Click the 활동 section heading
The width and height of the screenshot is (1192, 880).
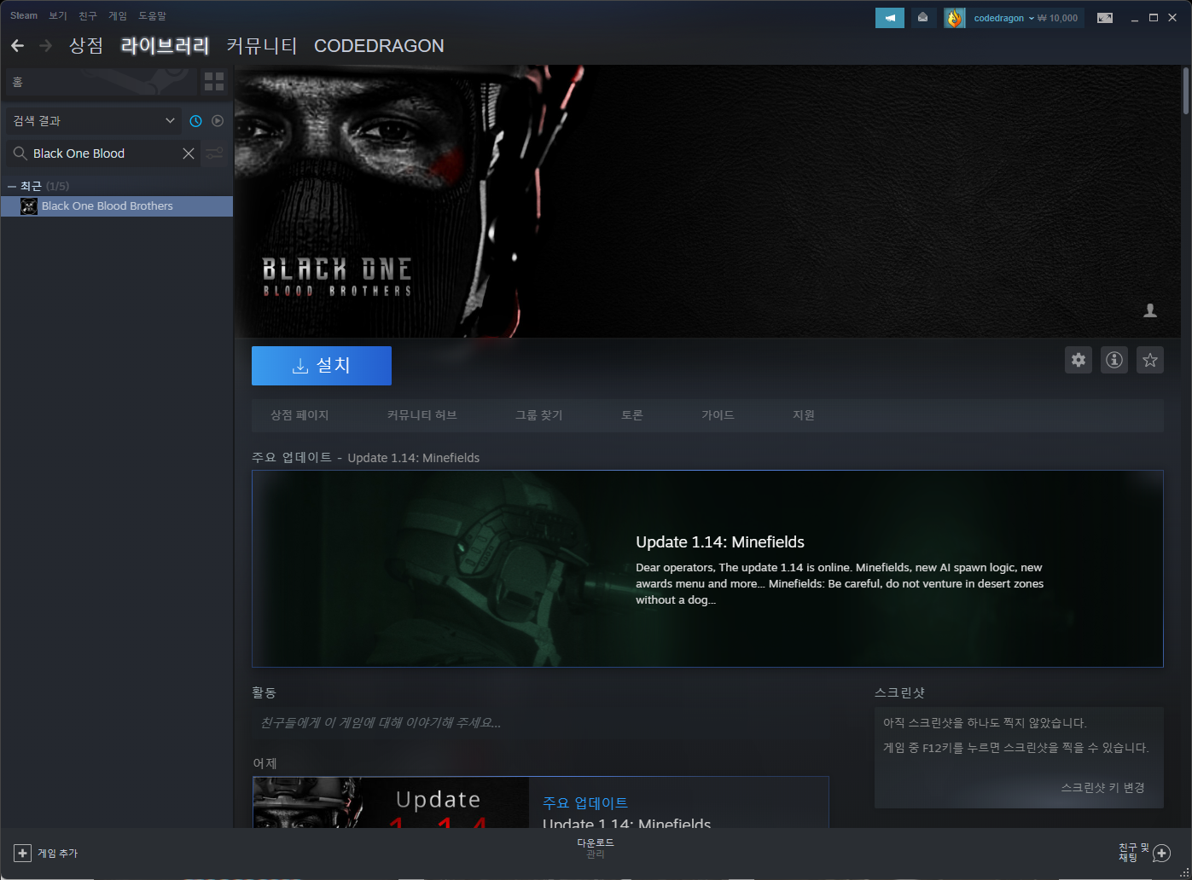click(x=265, y=693)
